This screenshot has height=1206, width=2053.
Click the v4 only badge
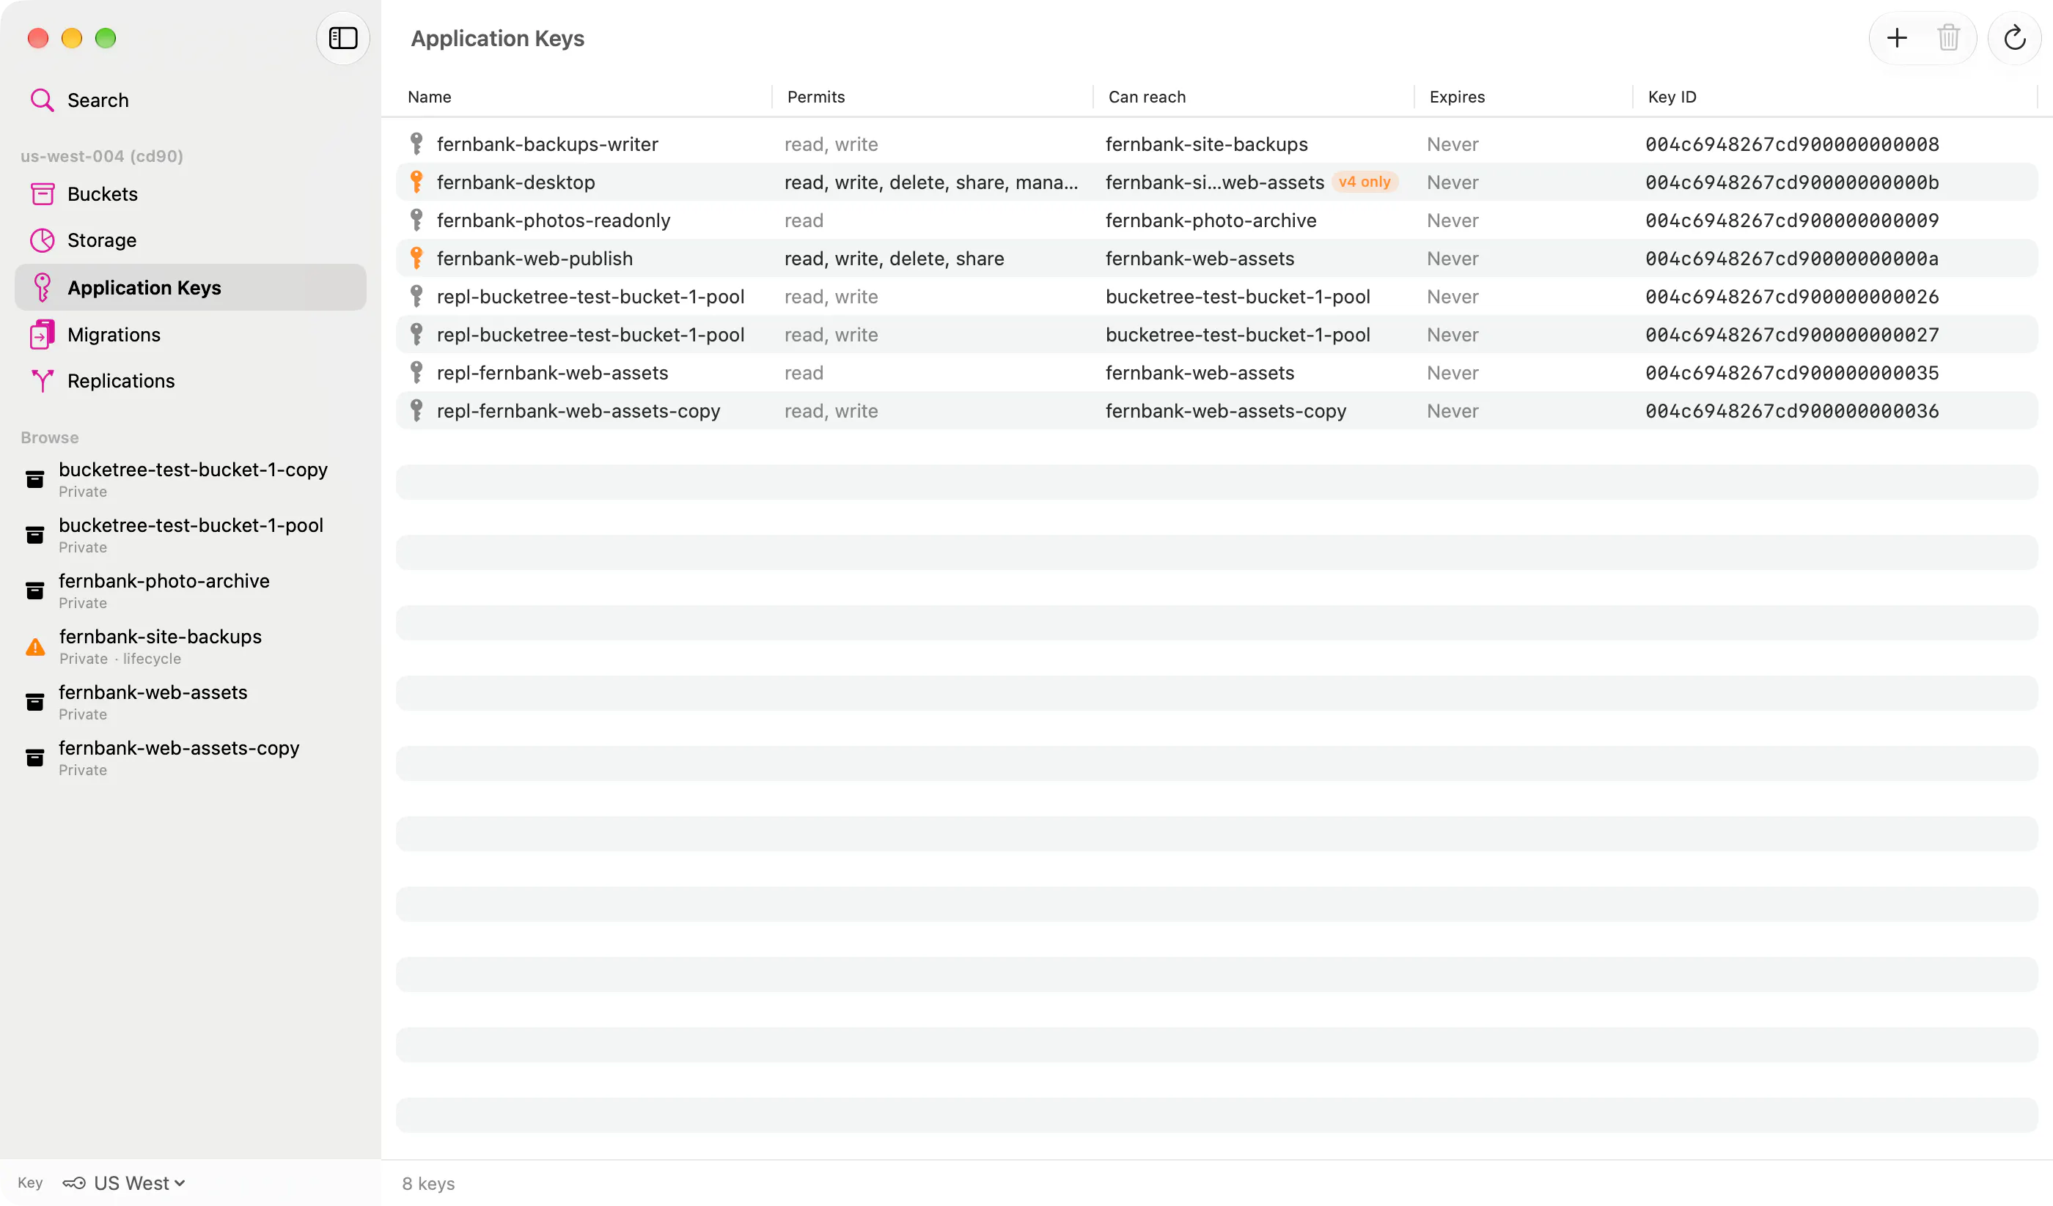[1365, 182]
